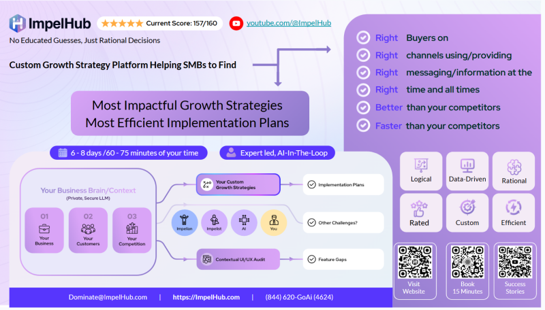Viewport: 545px width, 310px height.
Task: Click the Book 15 Minutes label
Action: point(467,288)
